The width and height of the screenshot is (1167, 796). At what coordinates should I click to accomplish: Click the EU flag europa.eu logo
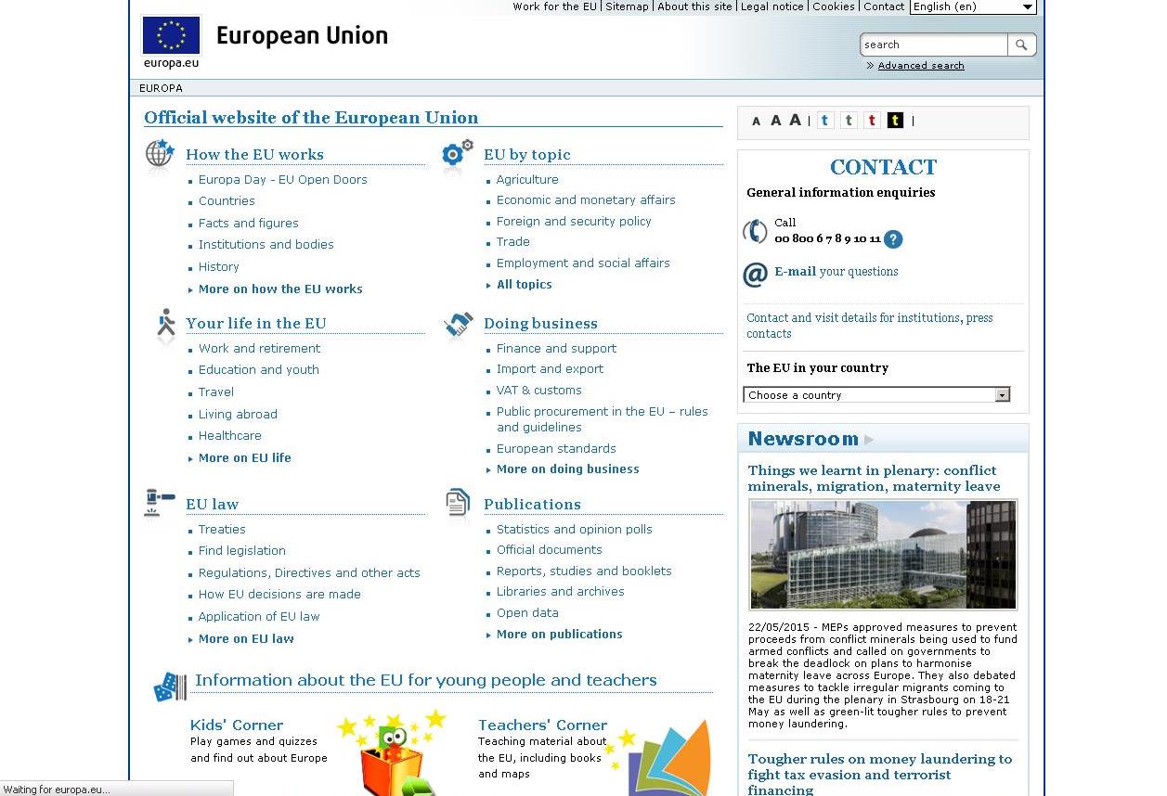[x=171, y=42]
